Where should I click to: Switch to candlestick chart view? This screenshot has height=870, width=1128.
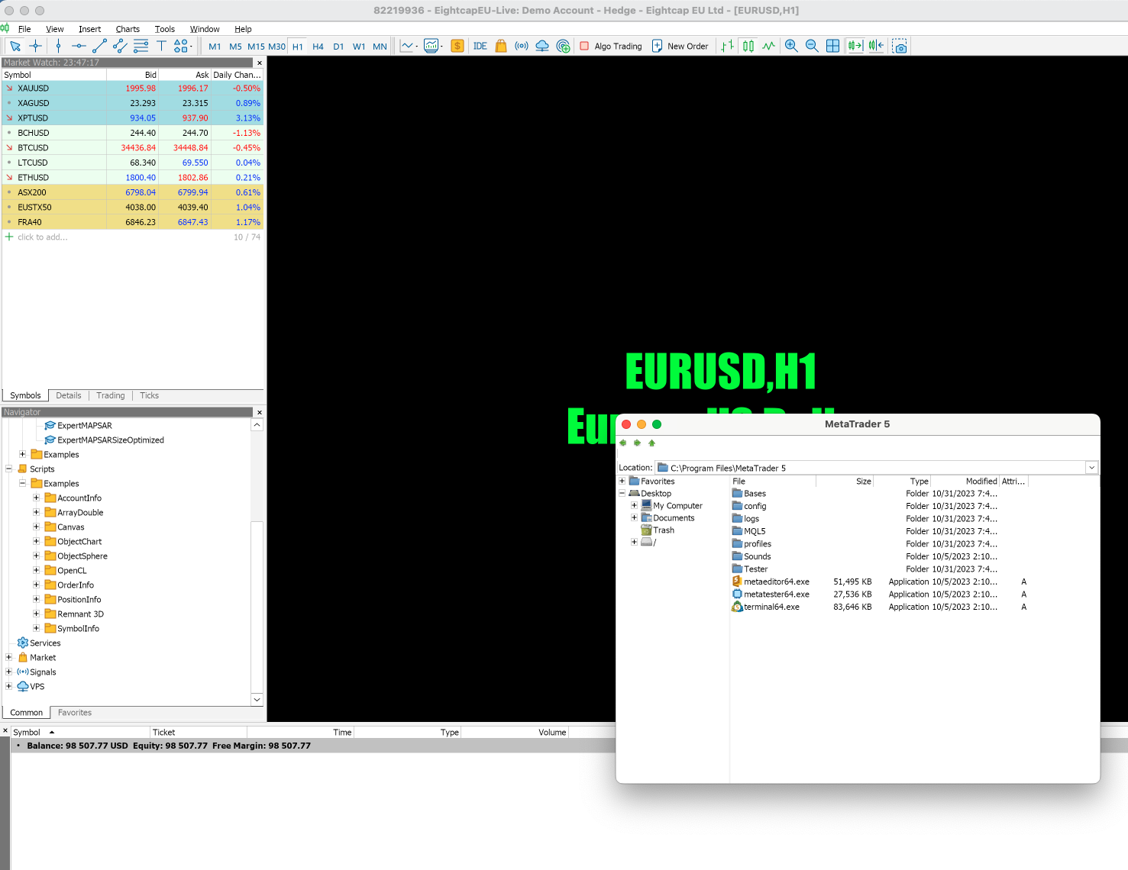click(x=748, y=47)
